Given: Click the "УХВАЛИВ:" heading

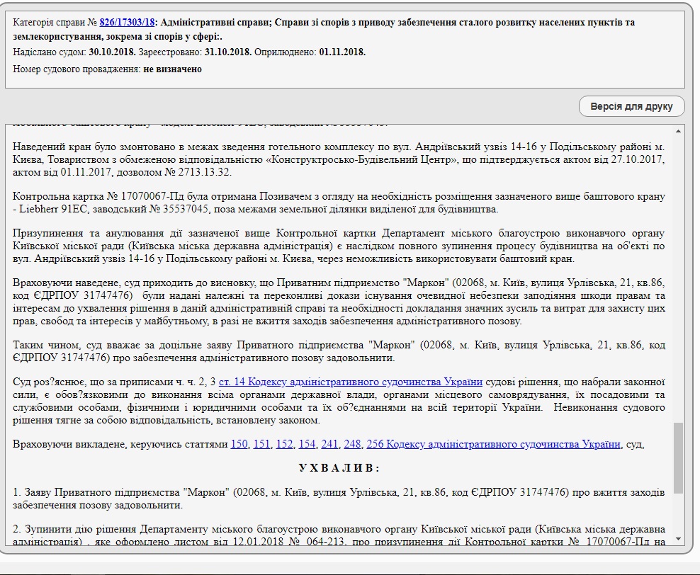Looking at the screenshot, I should click(339, 469).
